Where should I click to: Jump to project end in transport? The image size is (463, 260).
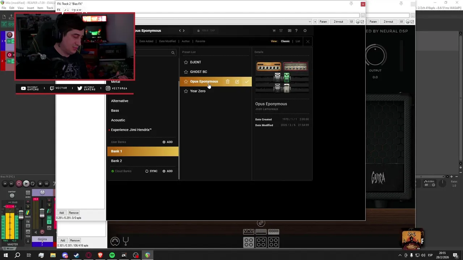pyautogui.click(x=11, y=184)
